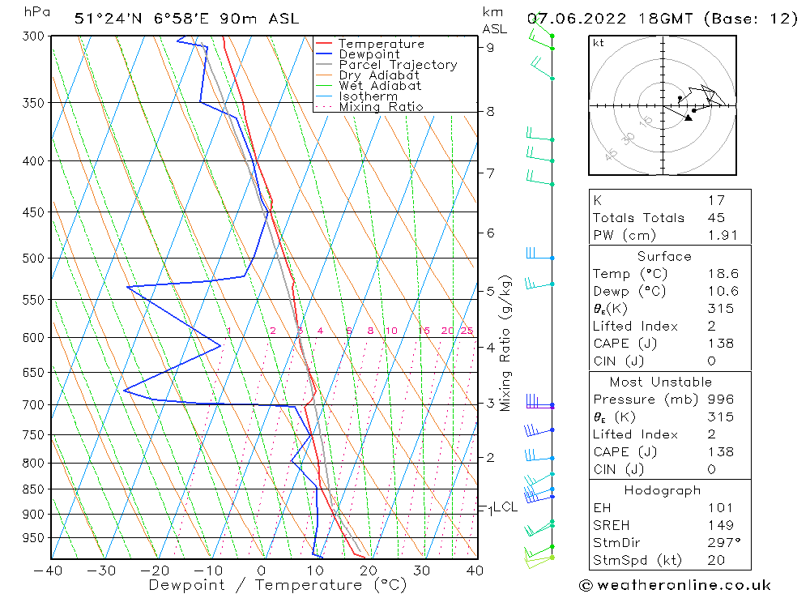Click the EH value 101
810x594 pixels.
click(721, 507)
